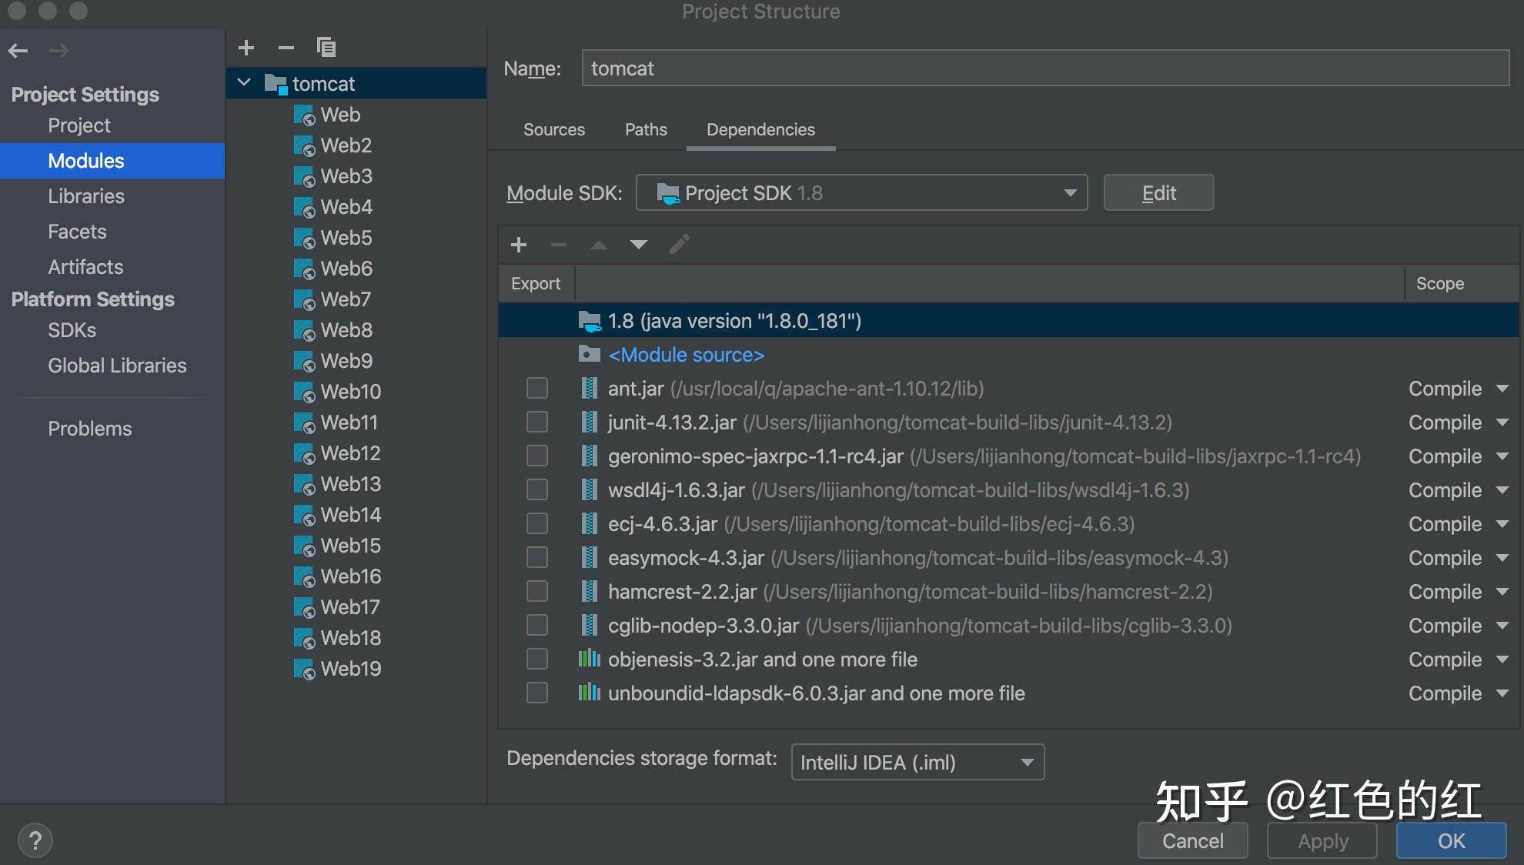Check export for junit-4.13.2.jar
This screenshot has width=1524, height=865.
click(537, 422)
